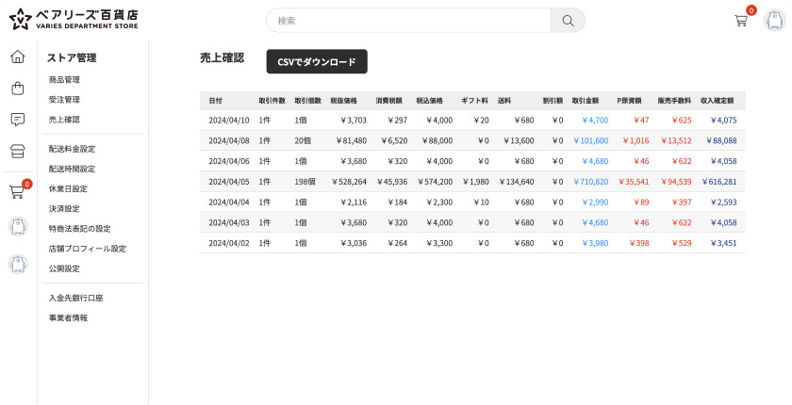Click transaction amount ¥710,820
The width and height of the screenshot is (792, 405).
click(590, 182)
